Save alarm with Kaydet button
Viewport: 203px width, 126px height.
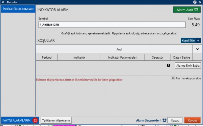[x=193, y=121]
